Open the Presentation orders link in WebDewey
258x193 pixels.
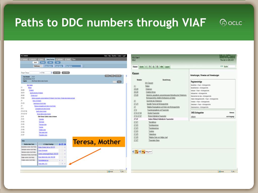pos(43,135)
